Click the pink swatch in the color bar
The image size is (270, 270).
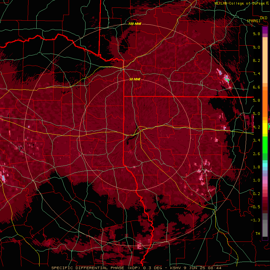265,182
